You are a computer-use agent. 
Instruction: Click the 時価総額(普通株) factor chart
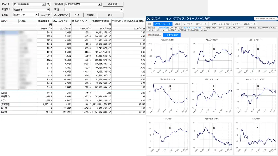[168, 57]
